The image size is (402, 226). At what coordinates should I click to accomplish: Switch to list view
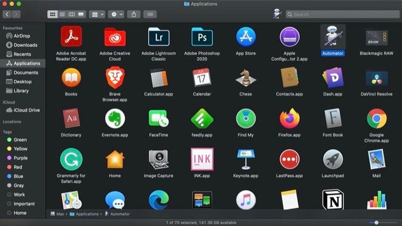pos(62,14)
